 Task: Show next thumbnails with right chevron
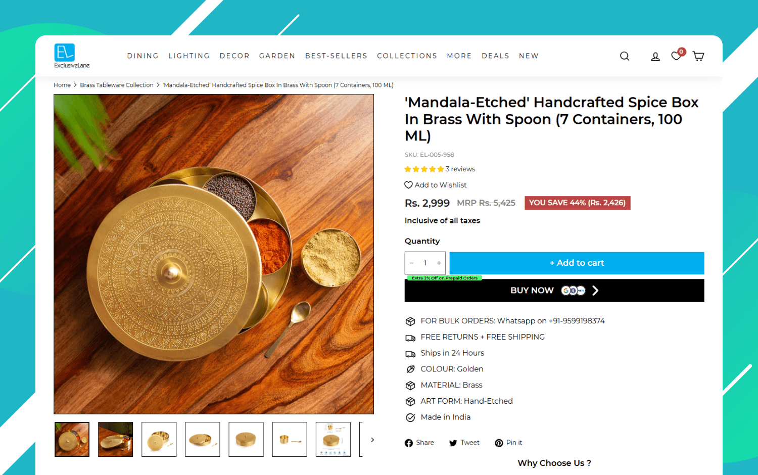coord(372,440)
